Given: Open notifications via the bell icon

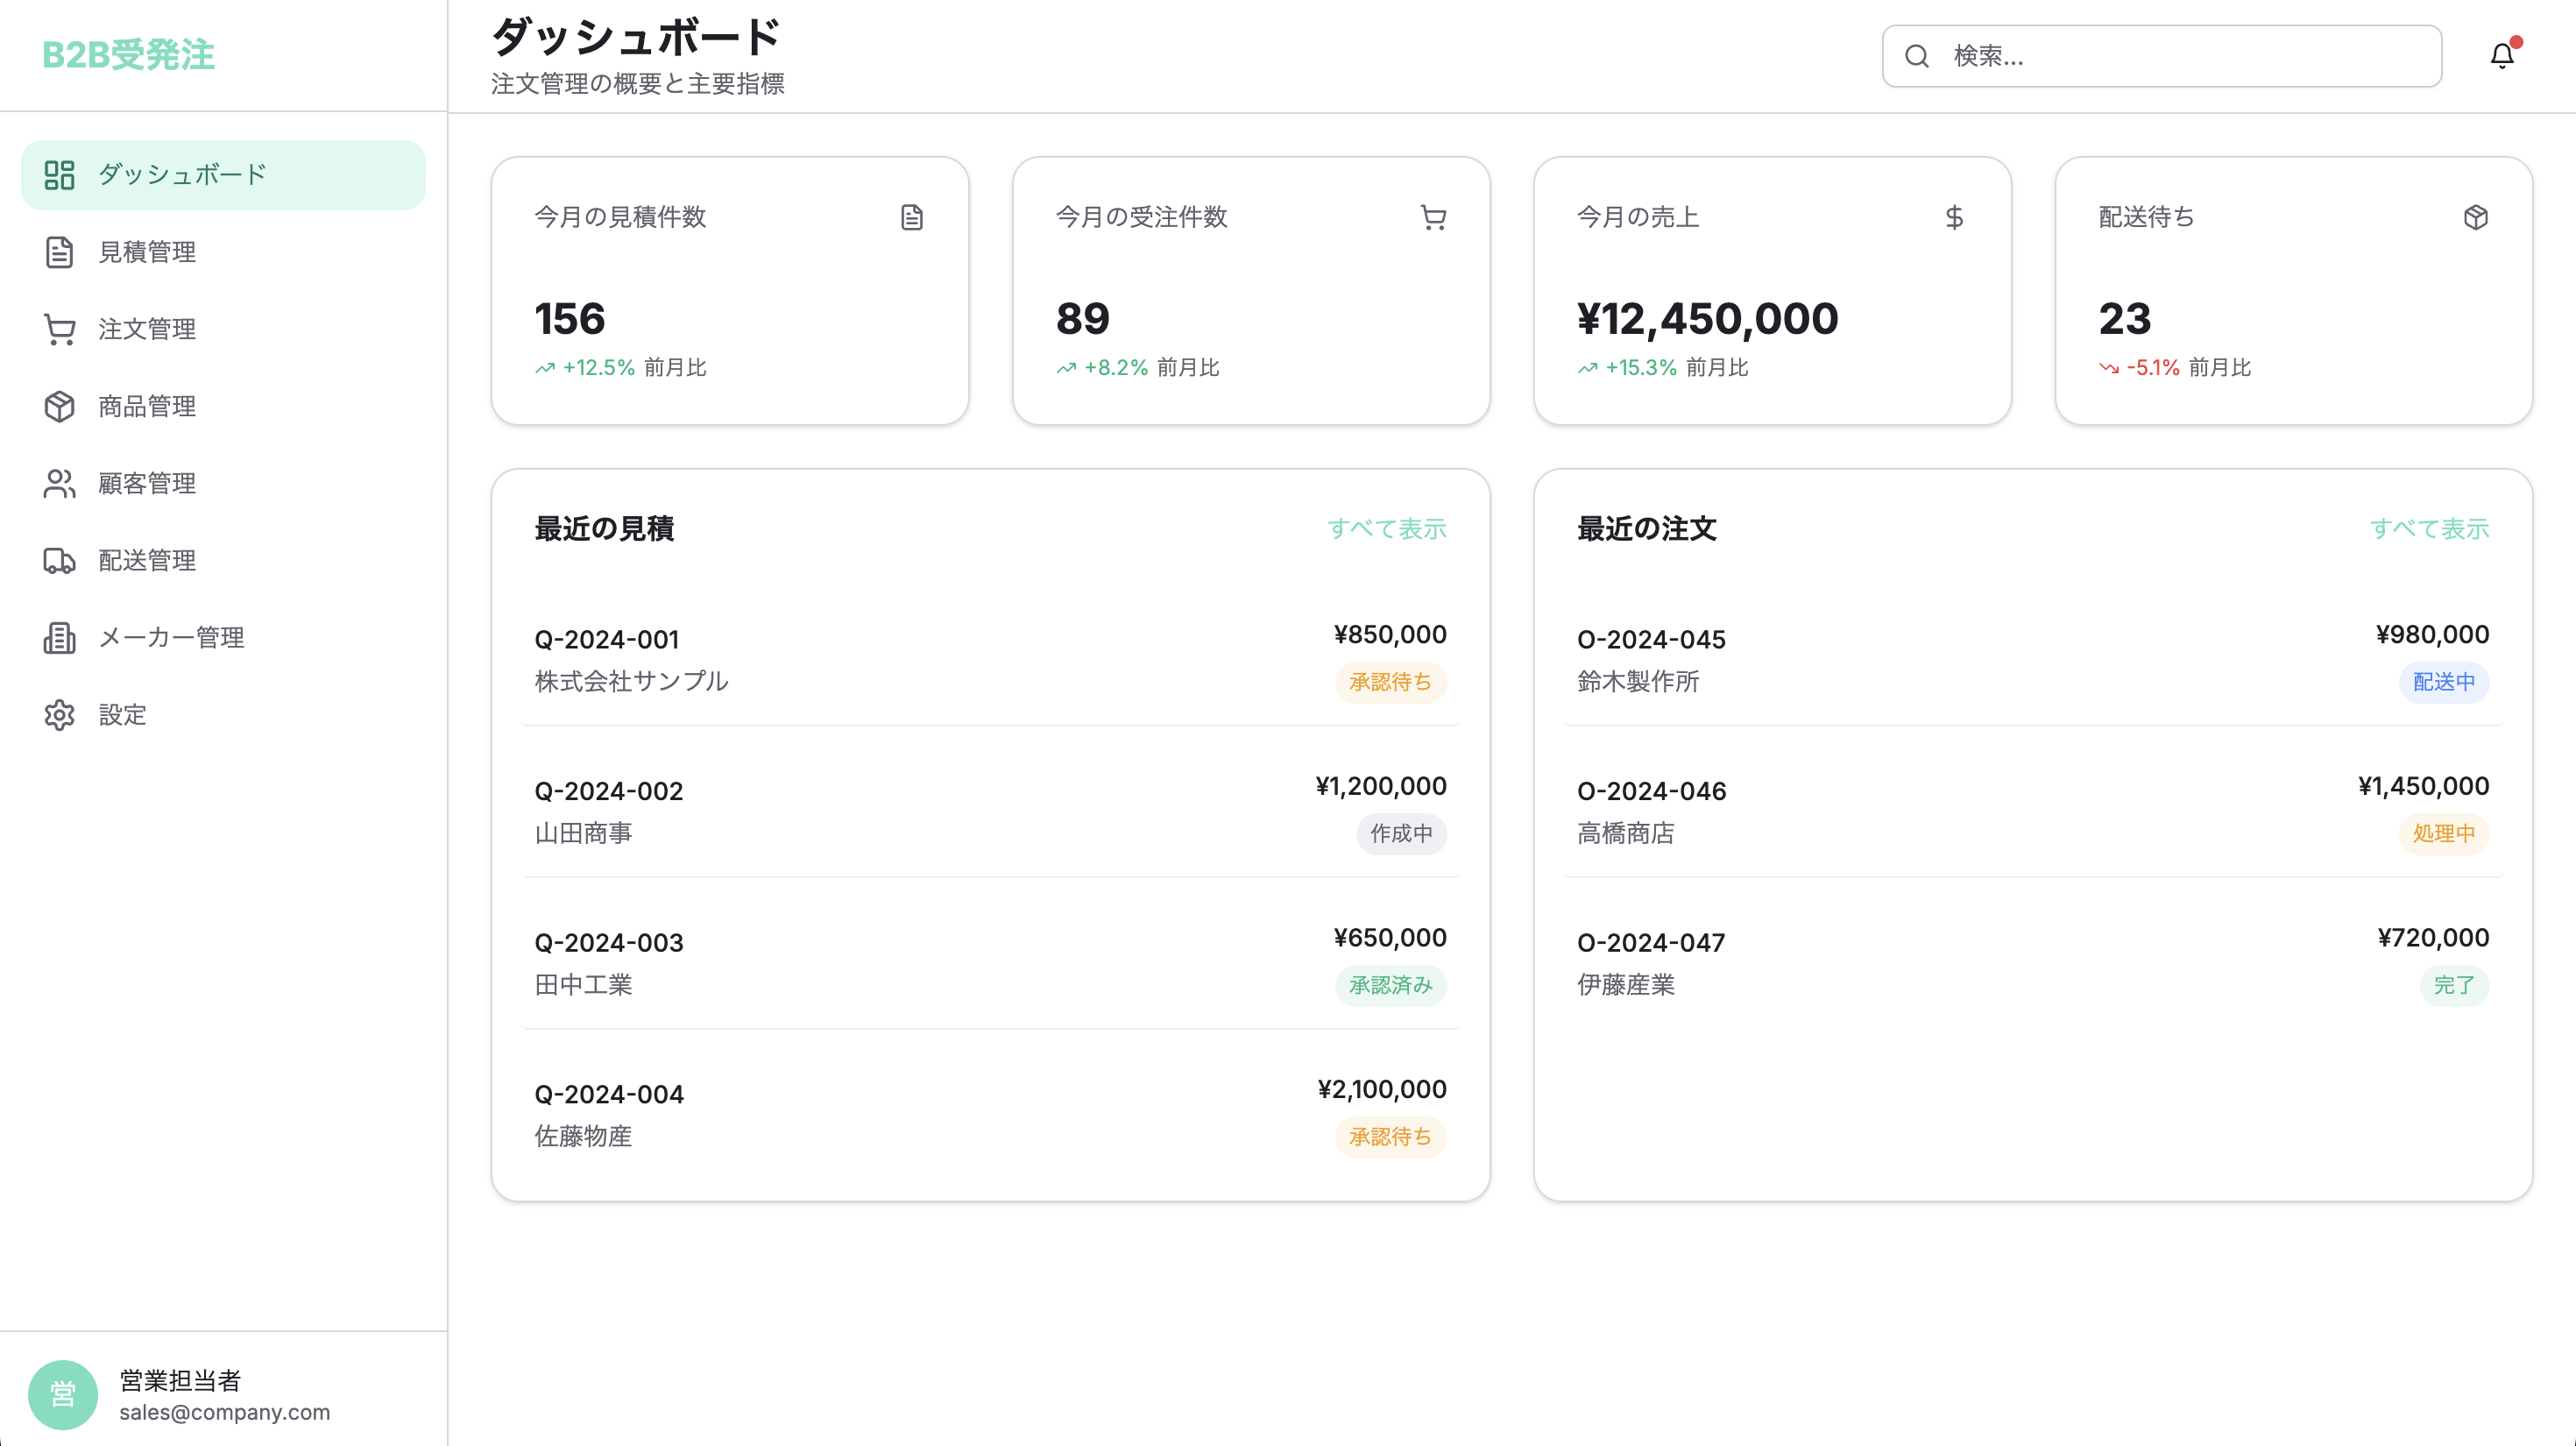Looking at the screenshot, I should coord(2501,55).
